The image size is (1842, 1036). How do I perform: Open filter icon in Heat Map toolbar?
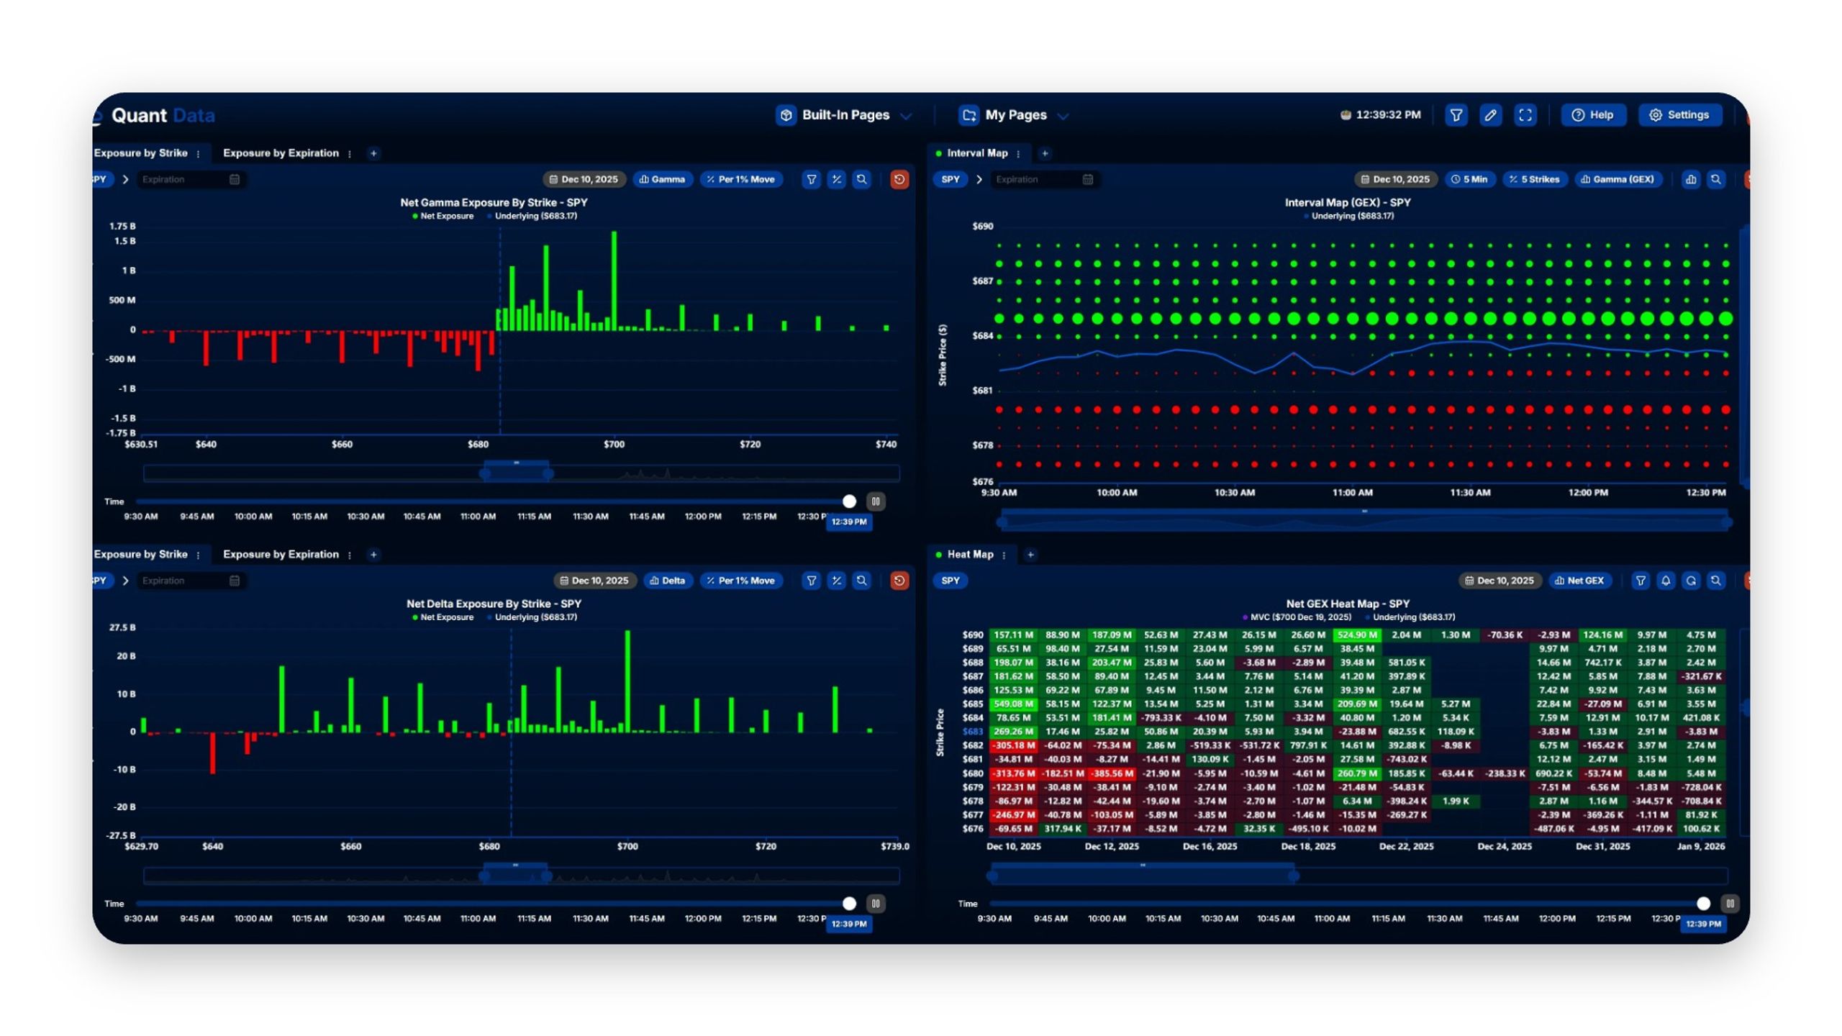(1641, 581)
